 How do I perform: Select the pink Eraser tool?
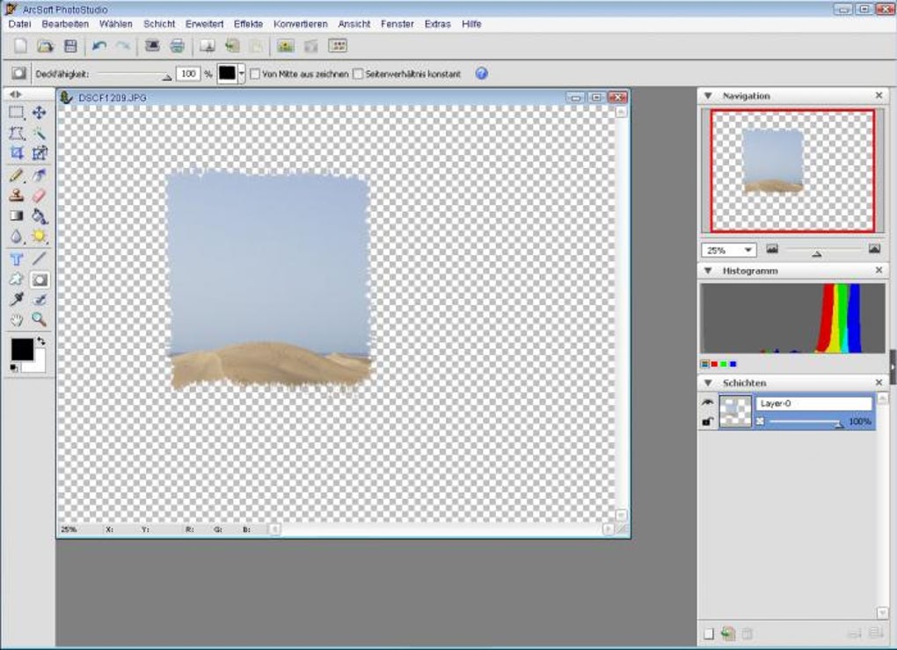click(39, 195)
